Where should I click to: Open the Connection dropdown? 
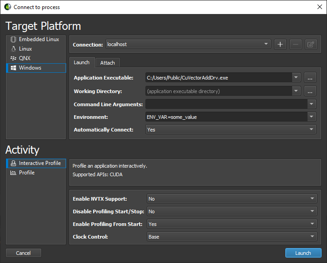tap(188, 44)
